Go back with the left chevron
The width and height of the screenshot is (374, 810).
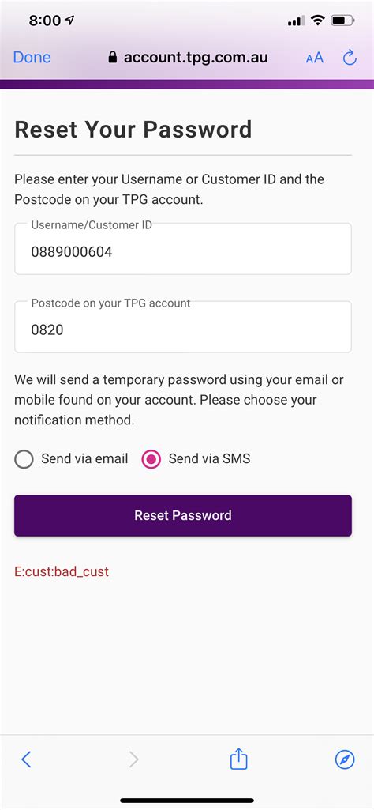tap(26, 759)
